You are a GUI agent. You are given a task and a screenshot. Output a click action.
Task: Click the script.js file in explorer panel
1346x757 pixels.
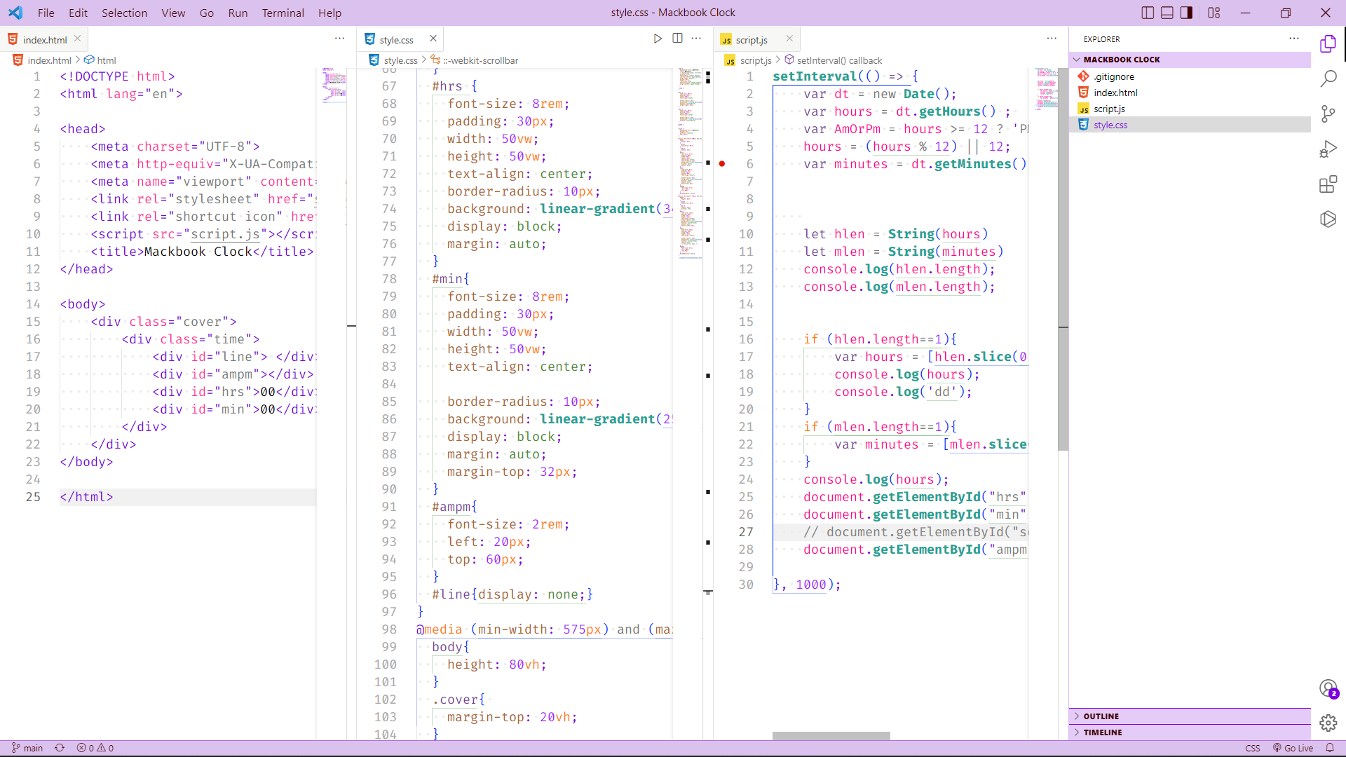(x=1108, y=109)
